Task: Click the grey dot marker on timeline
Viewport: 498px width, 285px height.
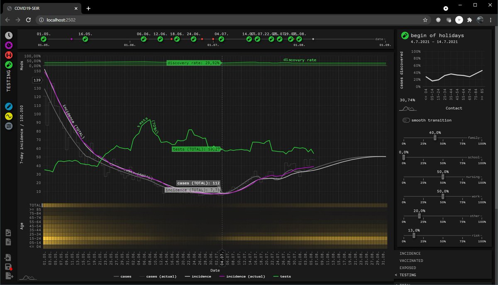Action: 313,39
